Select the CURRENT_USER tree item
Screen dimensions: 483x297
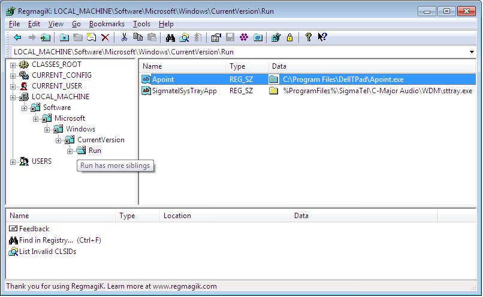tap(57, 86)
